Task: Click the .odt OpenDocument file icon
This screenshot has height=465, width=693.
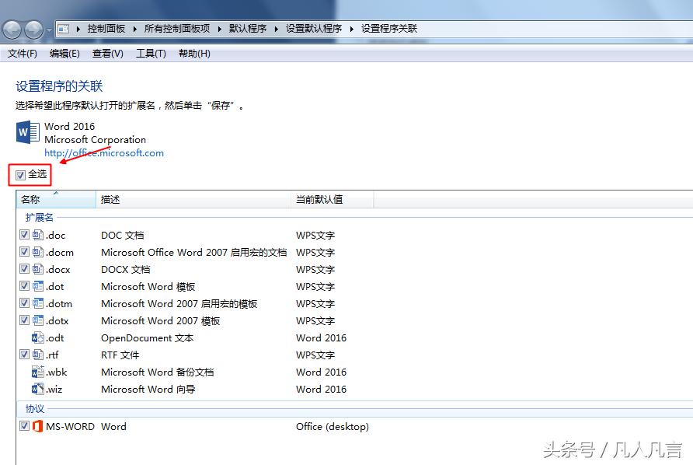Action: [37, 337]
